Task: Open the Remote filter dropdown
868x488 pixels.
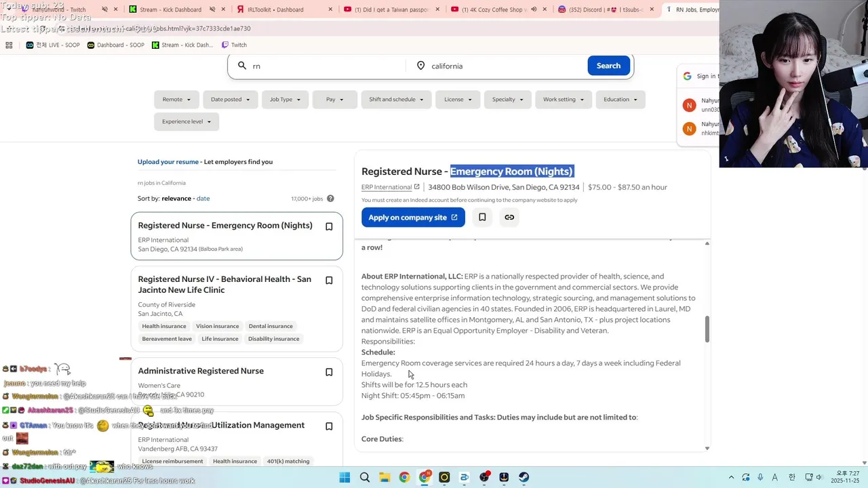Action: (176, 100)
